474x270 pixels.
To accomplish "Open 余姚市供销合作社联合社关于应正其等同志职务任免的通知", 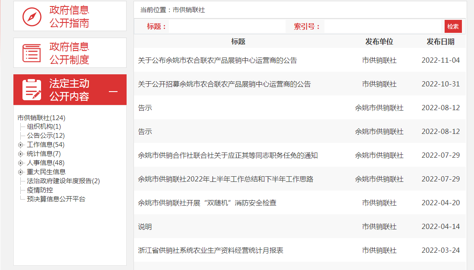I will [228, 156].
